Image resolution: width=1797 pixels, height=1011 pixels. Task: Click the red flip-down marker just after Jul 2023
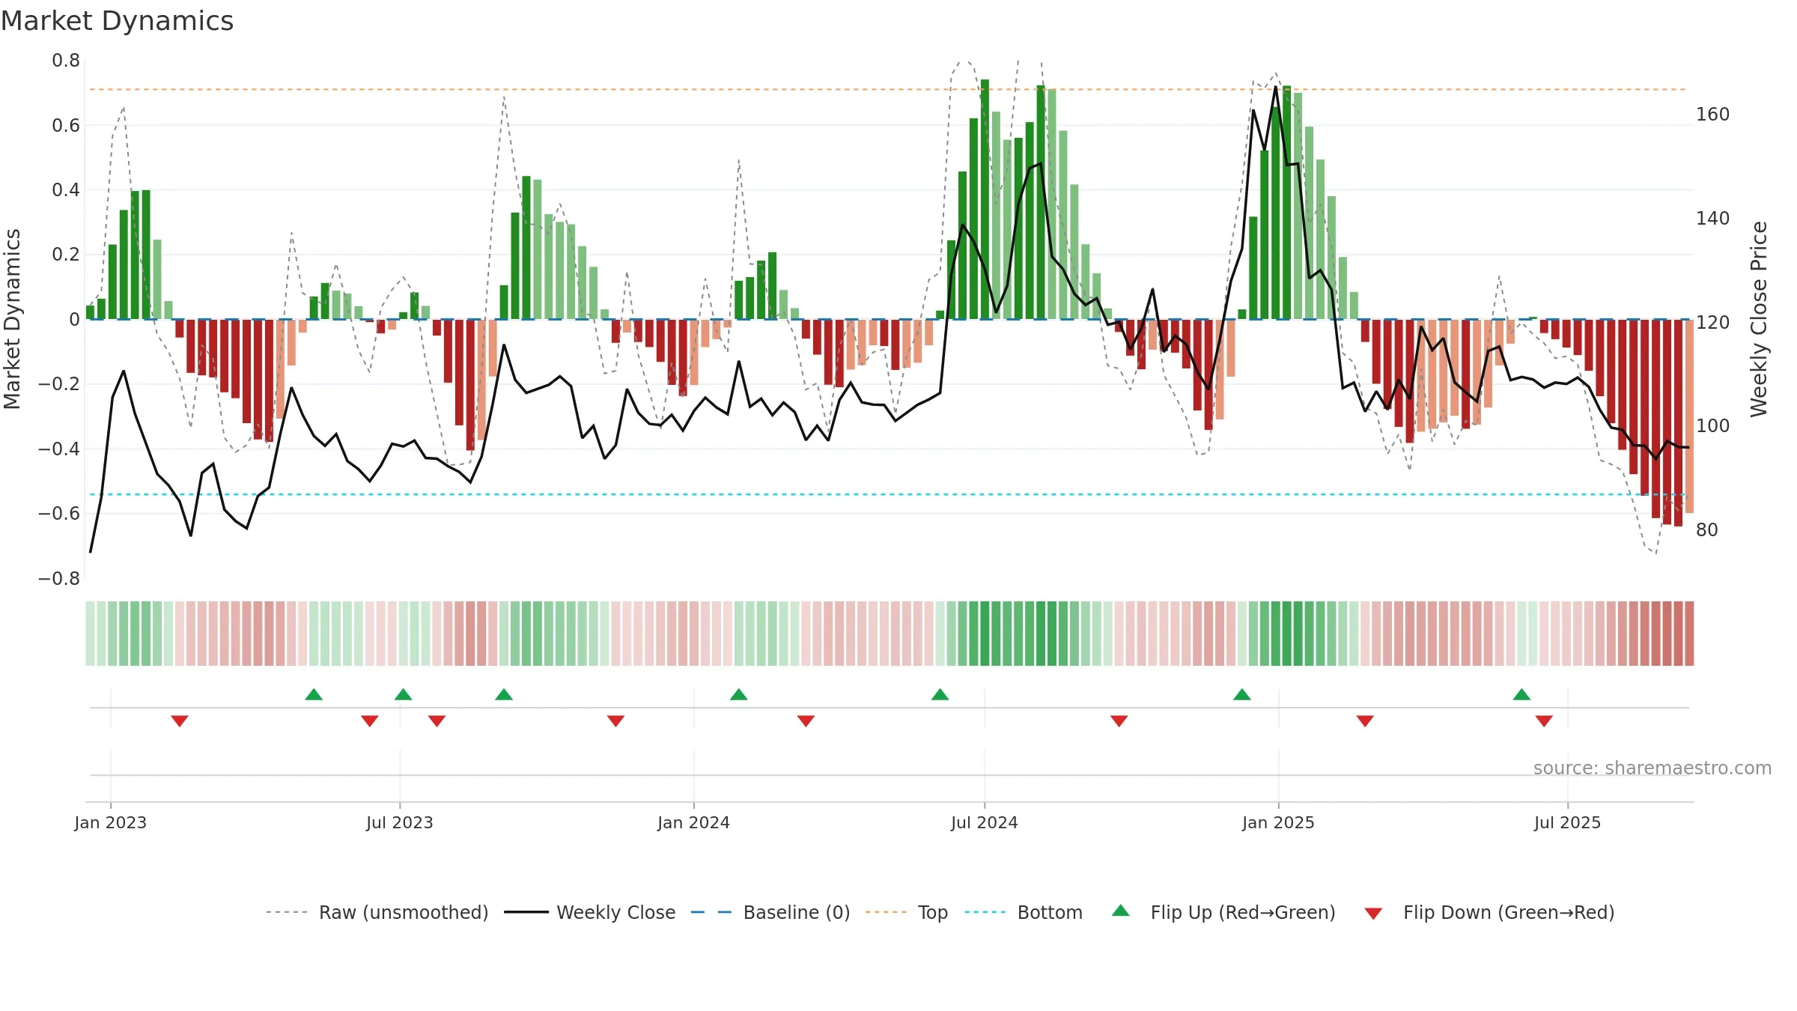pyautogui.click(x=437, y=720)
